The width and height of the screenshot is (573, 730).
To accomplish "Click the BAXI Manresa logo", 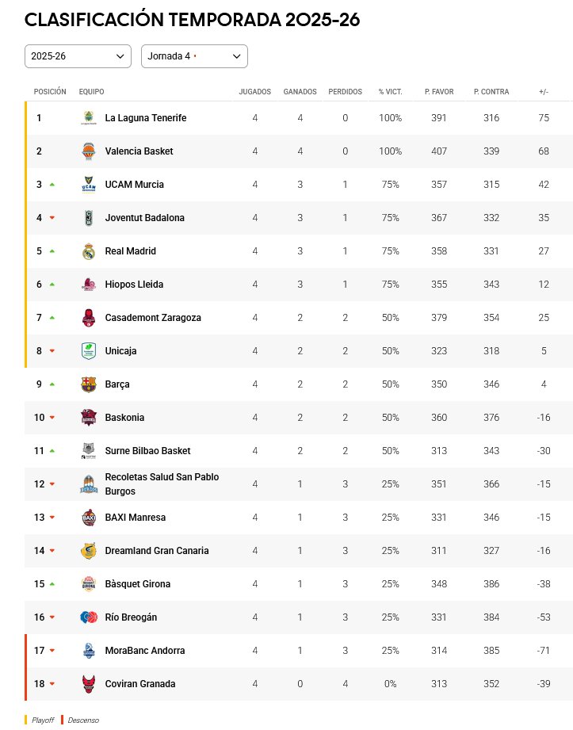I will click(89, 518).
